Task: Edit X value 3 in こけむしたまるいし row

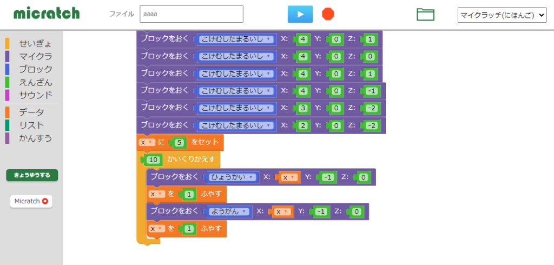Action: pyautogui.click(x=302, y=109)
